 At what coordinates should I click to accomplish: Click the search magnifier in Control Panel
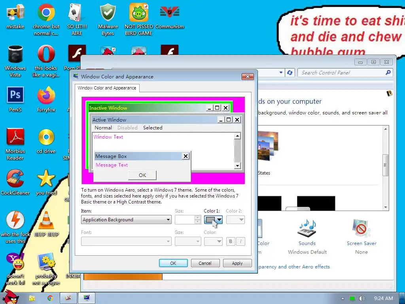[388, 73]
